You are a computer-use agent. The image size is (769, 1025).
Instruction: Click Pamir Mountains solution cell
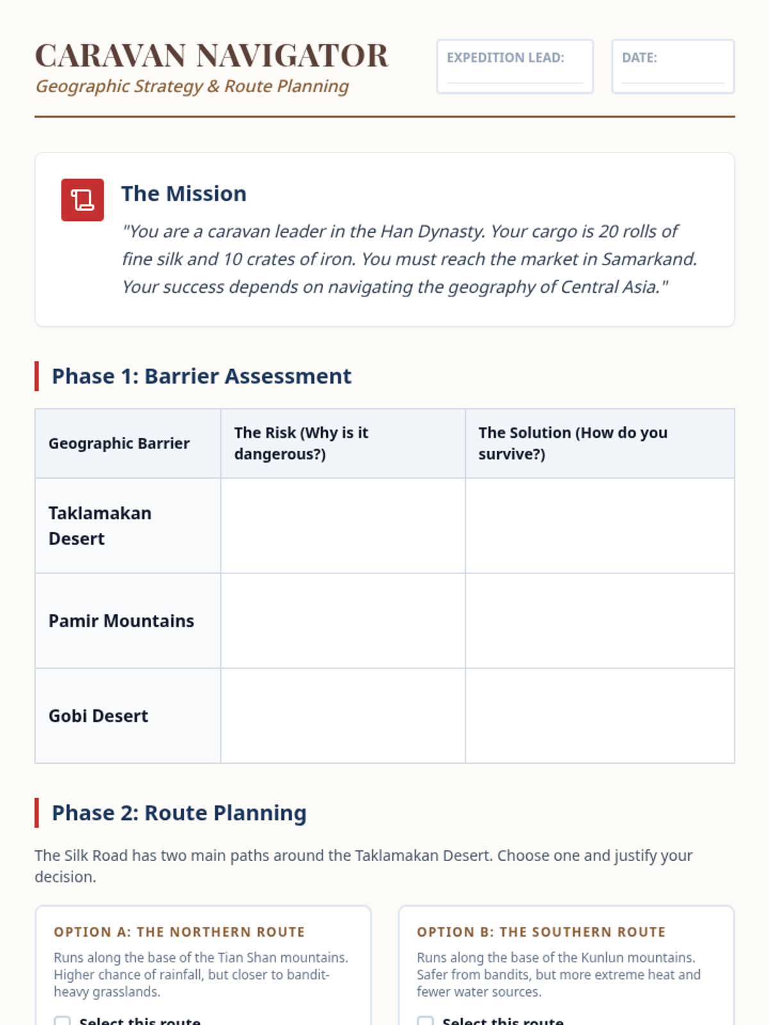pyautogui.click(x=600, y=621)
